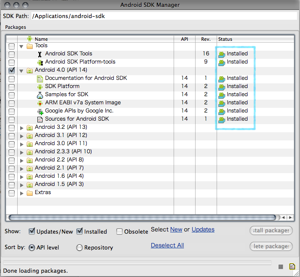Click the Android SDK Platform-tools robot icon
The height and width of the screenshot is (277, 300).
[x=40, y=63]
